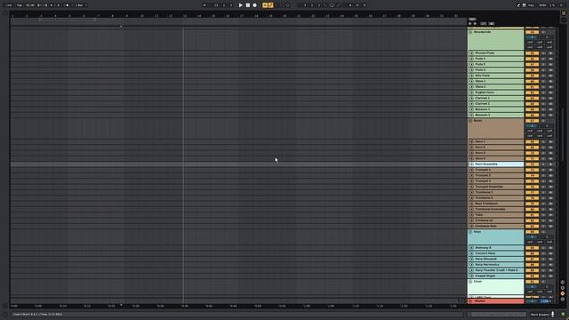Solo the Flute 3 track
The image size is (569, 320).
point(543,70)
